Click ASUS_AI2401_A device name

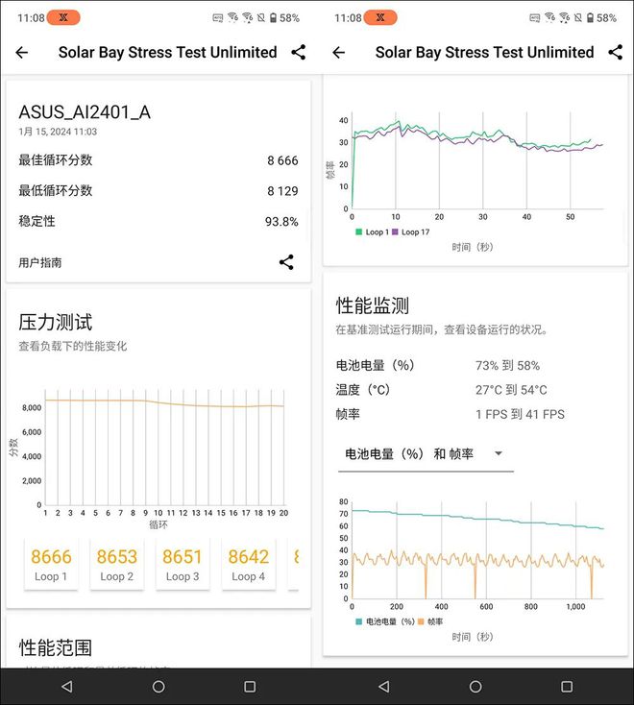tap(85, 112)
